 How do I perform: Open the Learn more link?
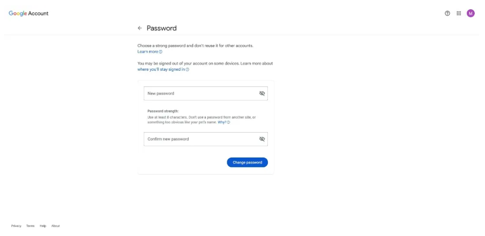[x=148, y=52]
